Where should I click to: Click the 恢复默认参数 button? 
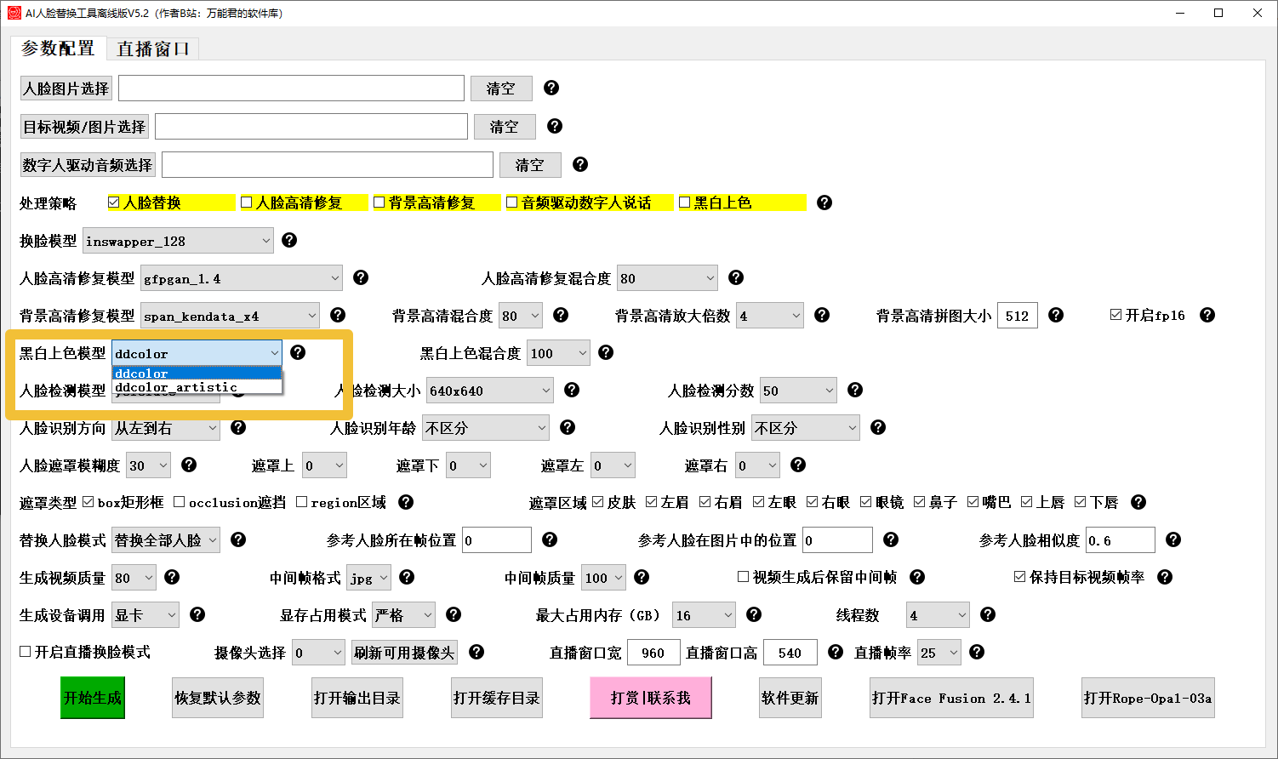pyautogui.click(x=218, y=698)
